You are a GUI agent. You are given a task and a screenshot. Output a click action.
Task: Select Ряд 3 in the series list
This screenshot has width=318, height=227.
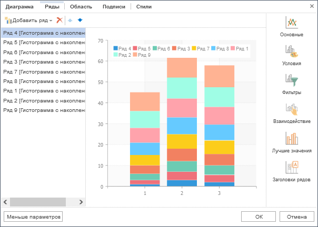(42, 62)
